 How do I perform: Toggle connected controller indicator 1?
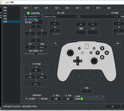pos(82,99)
